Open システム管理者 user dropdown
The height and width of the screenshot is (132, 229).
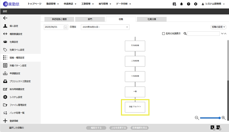tap(213, 4)
